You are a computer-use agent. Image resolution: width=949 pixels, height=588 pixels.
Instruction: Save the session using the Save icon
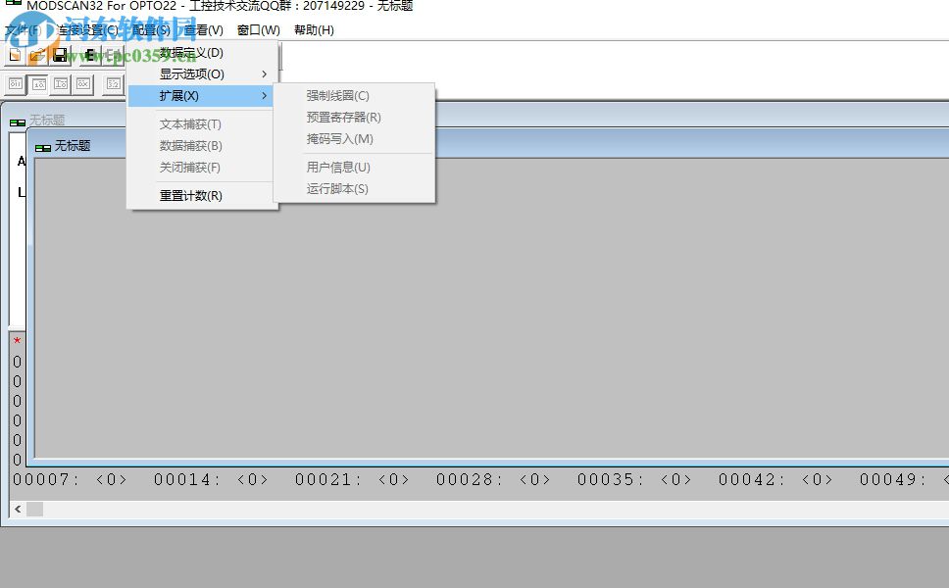pos(59,55)
